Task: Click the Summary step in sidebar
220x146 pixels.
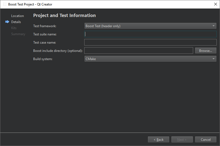Action: click(x=18, y=34)
